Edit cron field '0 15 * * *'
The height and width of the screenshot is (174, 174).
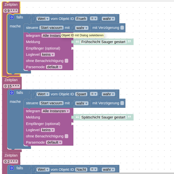12,86
